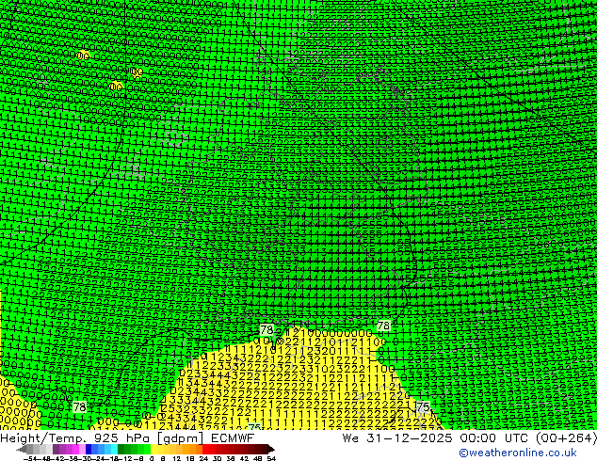Pick the dark blue swatch in the legend
This screenshot has width=597, height=461.
[x=89, y=450]
